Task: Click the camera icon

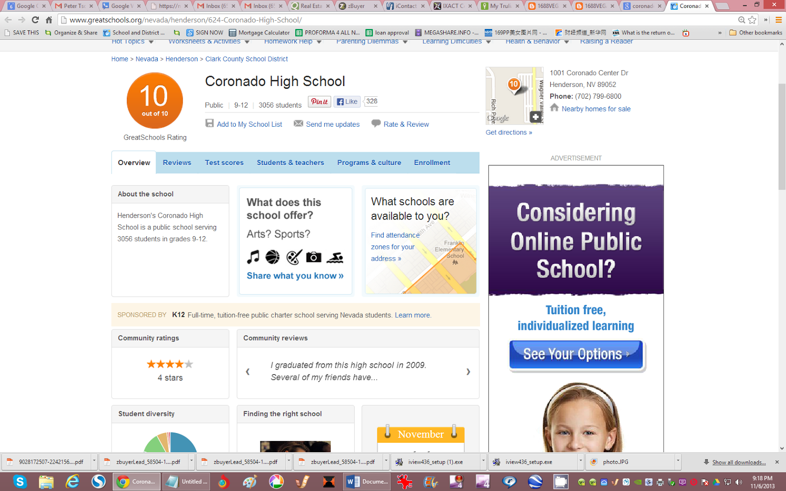Action: click(x=314, y=257)
